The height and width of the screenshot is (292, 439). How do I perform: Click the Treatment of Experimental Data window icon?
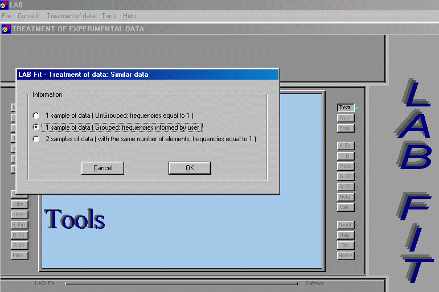point(6,29)
